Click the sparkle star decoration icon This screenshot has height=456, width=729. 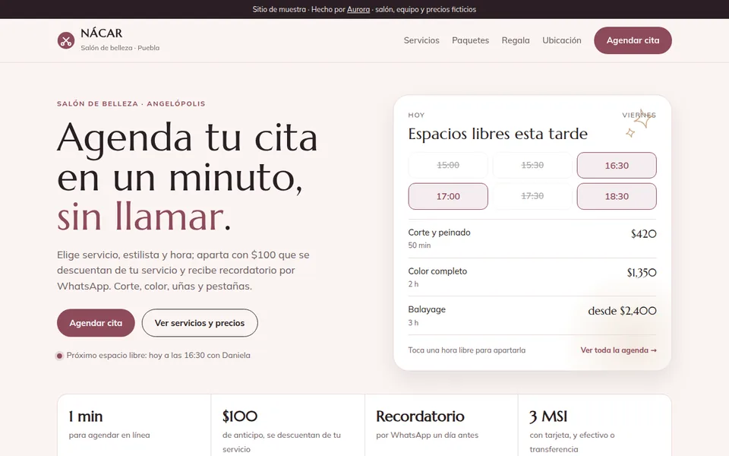point(639,123)
